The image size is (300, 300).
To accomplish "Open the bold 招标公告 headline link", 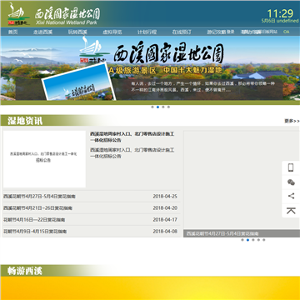I will click(132, 137).
